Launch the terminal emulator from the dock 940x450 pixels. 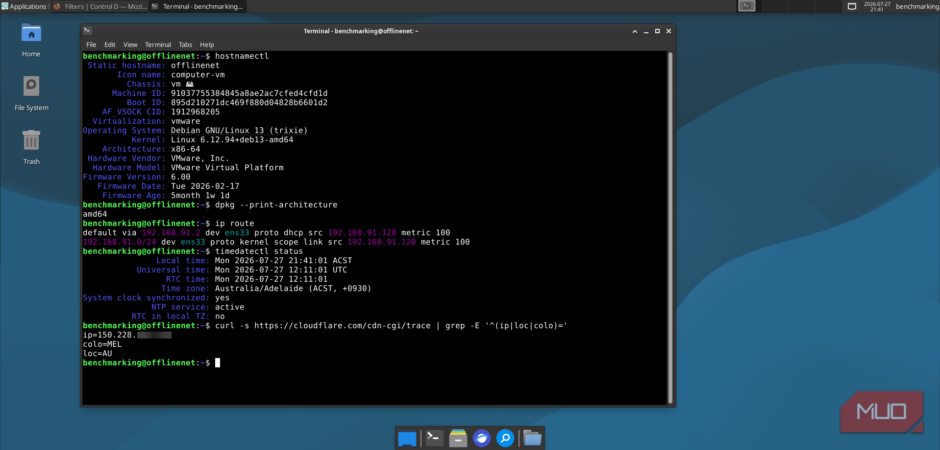click(434, 438)
